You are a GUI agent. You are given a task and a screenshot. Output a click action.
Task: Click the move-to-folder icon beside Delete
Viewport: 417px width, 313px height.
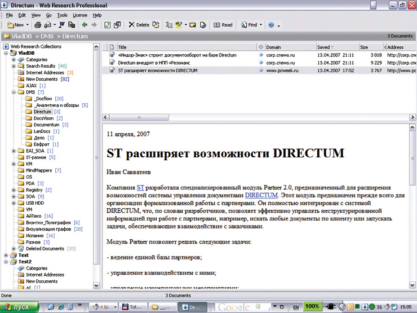point(156,25)
